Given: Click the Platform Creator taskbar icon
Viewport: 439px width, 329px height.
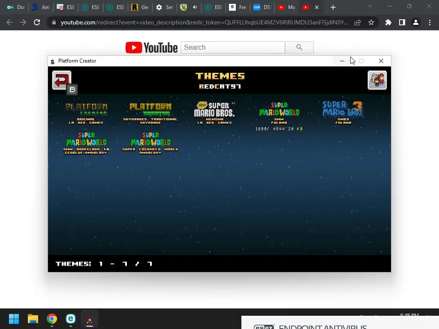Looking at the screenshot, I should tap(90, 319).
